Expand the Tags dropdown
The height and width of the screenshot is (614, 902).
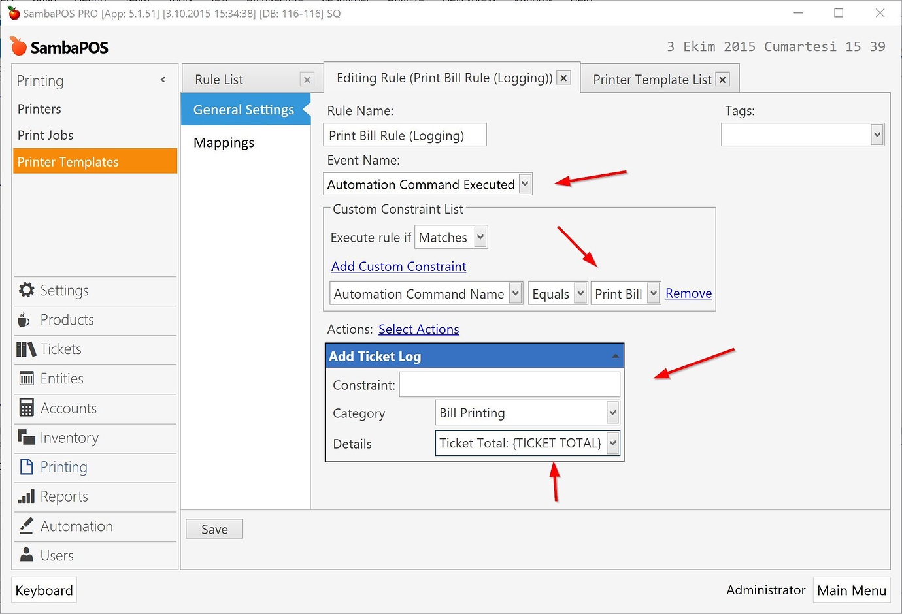(x=877, y=135)
